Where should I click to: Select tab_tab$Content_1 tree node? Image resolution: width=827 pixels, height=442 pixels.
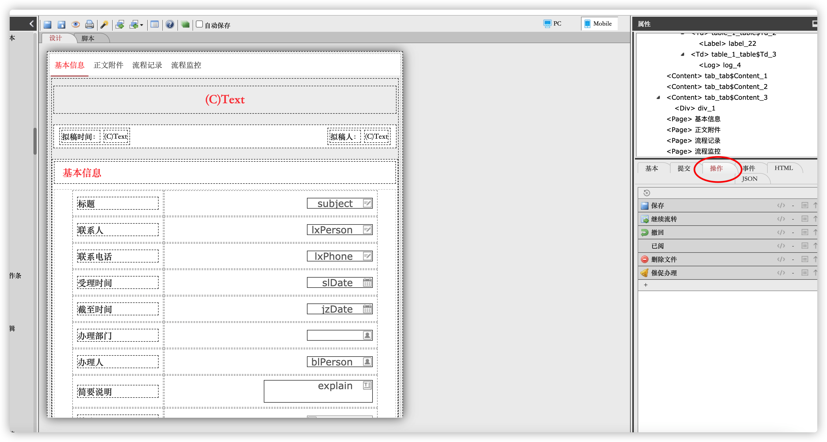pos(717,76)
